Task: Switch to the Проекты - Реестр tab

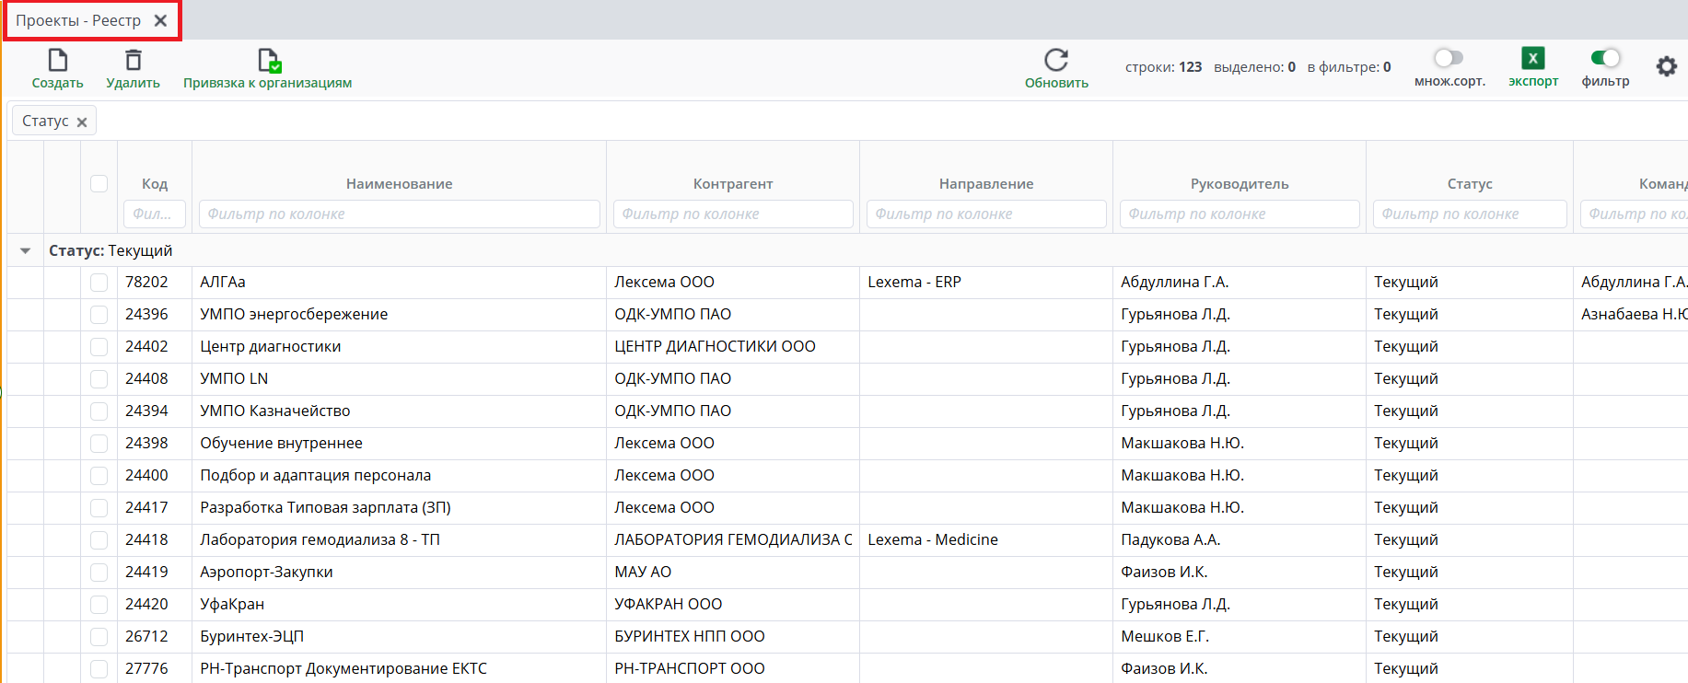Action: (x=78, y=20)
